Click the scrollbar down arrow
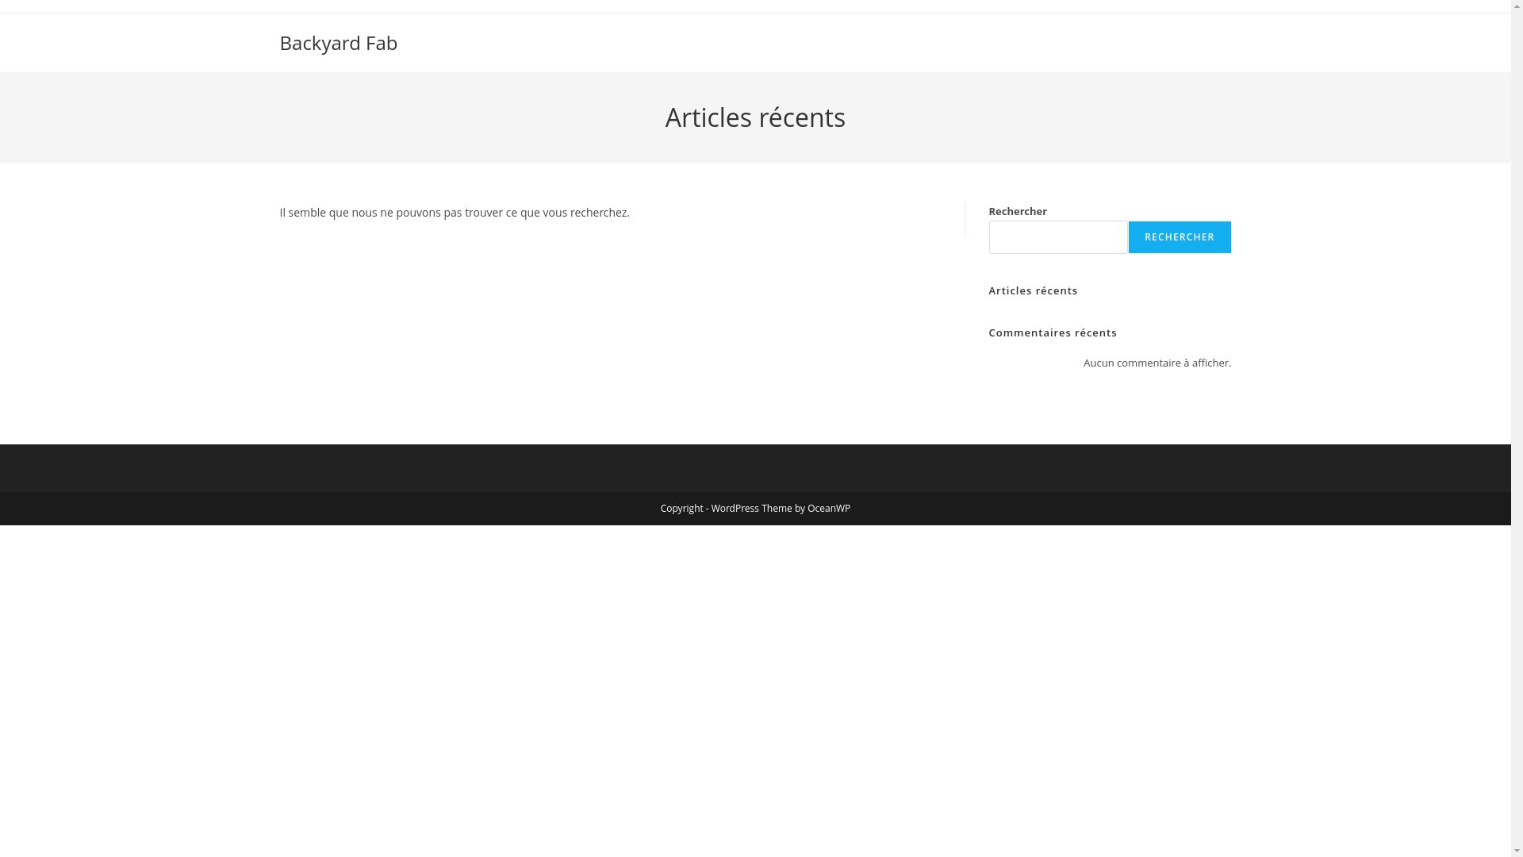 1517,851
